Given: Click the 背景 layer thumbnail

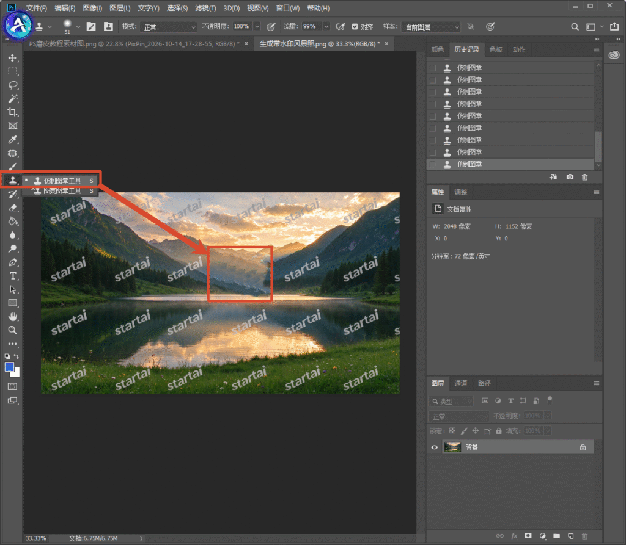Looking at the screenshot, I should pos(452,447).
